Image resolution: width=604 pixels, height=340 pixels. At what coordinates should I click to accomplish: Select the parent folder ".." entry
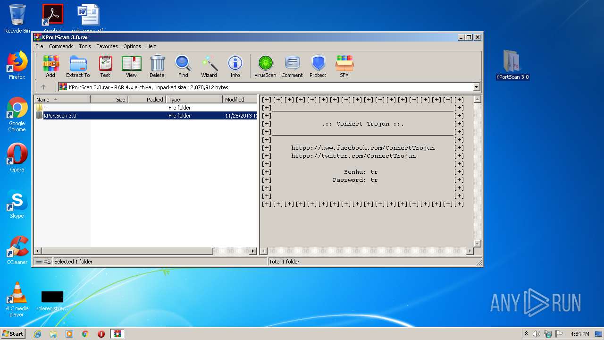tap(45, 108)
